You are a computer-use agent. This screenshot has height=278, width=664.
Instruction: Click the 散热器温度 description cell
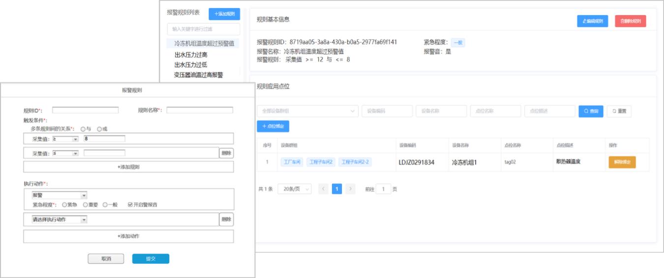(568, 161)
